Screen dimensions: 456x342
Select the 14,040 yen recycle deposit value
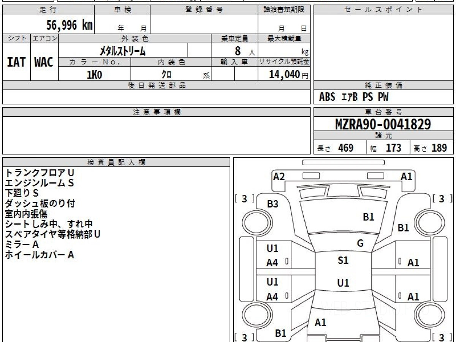pyautogui.click(x=284, y=74)
